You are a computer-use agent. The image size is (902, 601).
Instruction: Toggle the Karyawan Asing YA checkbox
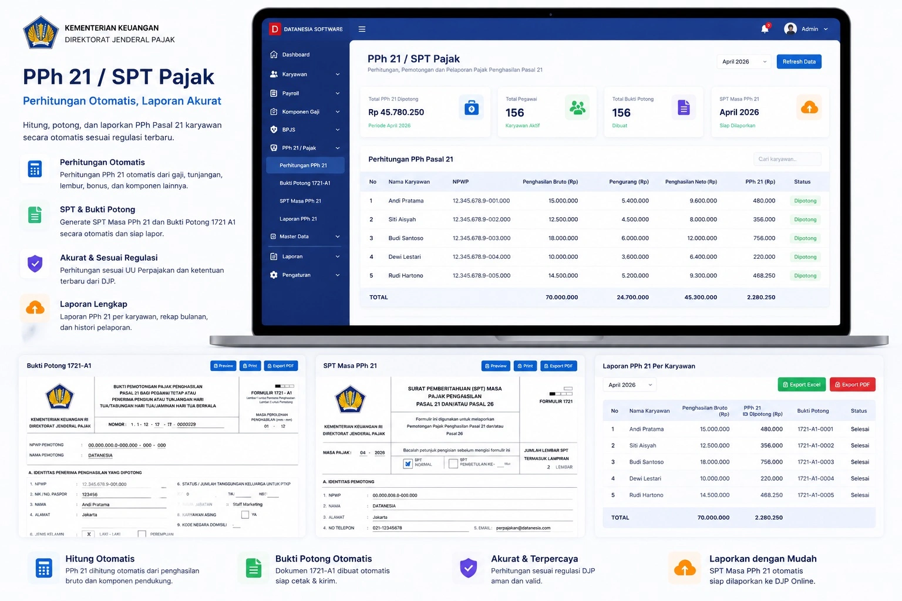click(x=245, y=515)
